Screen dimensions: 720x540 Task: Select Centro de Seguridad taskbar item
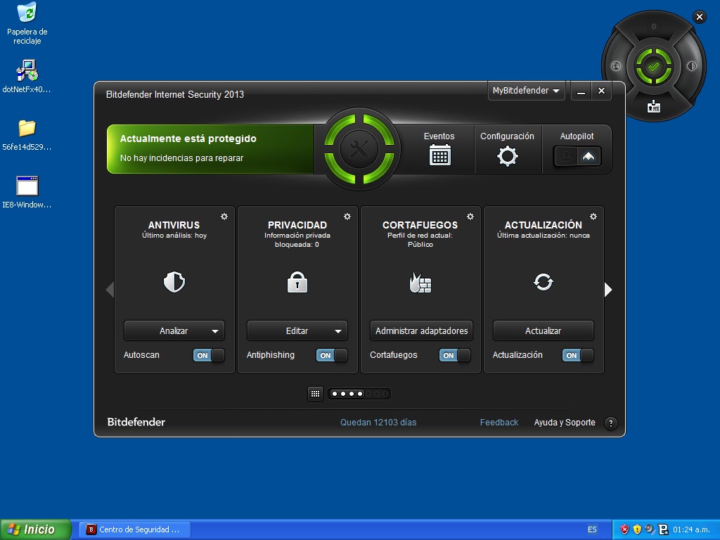coord(134,529)
